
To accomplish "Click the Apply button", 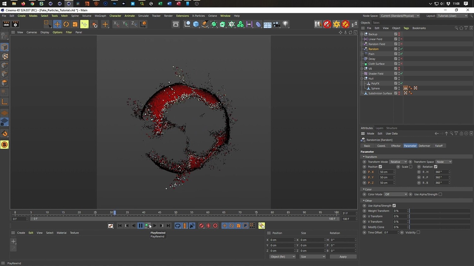I will [343, 257].
